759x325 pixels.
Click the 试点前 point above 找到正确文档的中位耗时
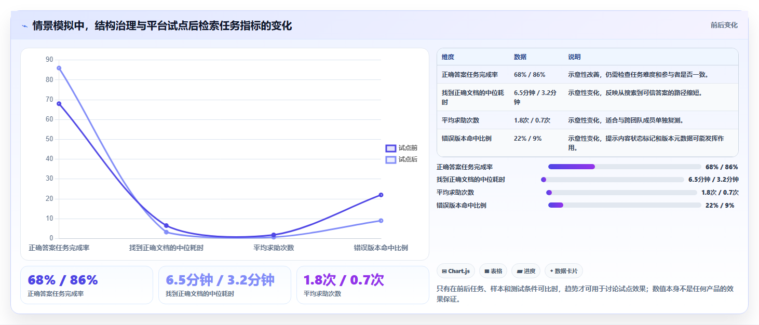[x=166, y=225]
